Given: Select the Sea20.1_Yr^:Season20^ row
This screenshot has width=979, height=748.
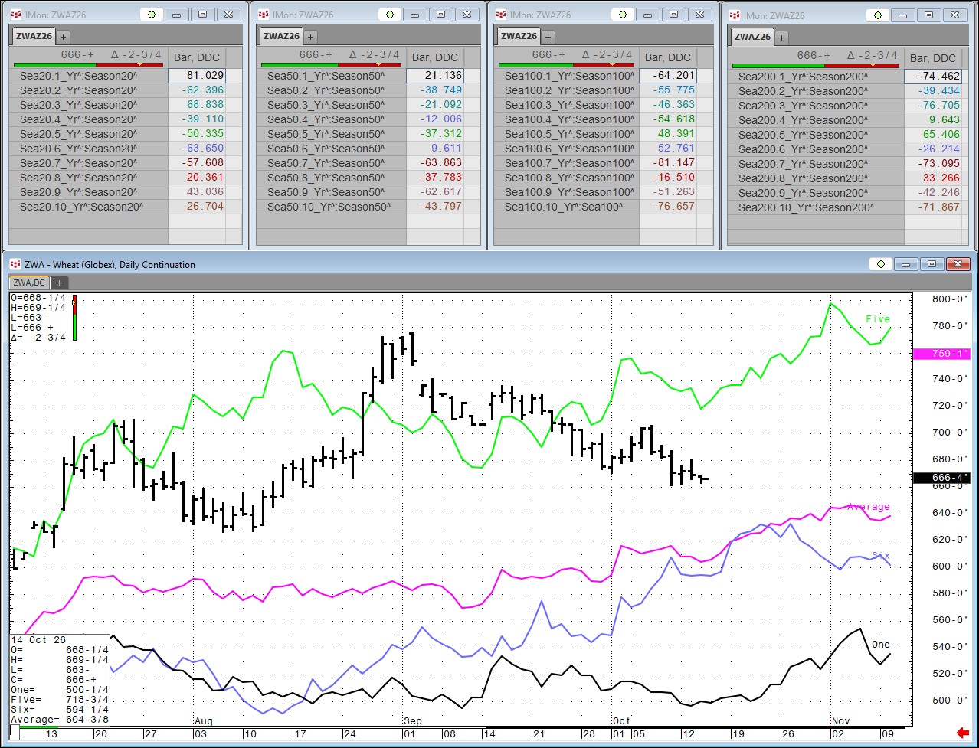Looking at the screenshot, I should pyautogui.click(x=90, y=76).
